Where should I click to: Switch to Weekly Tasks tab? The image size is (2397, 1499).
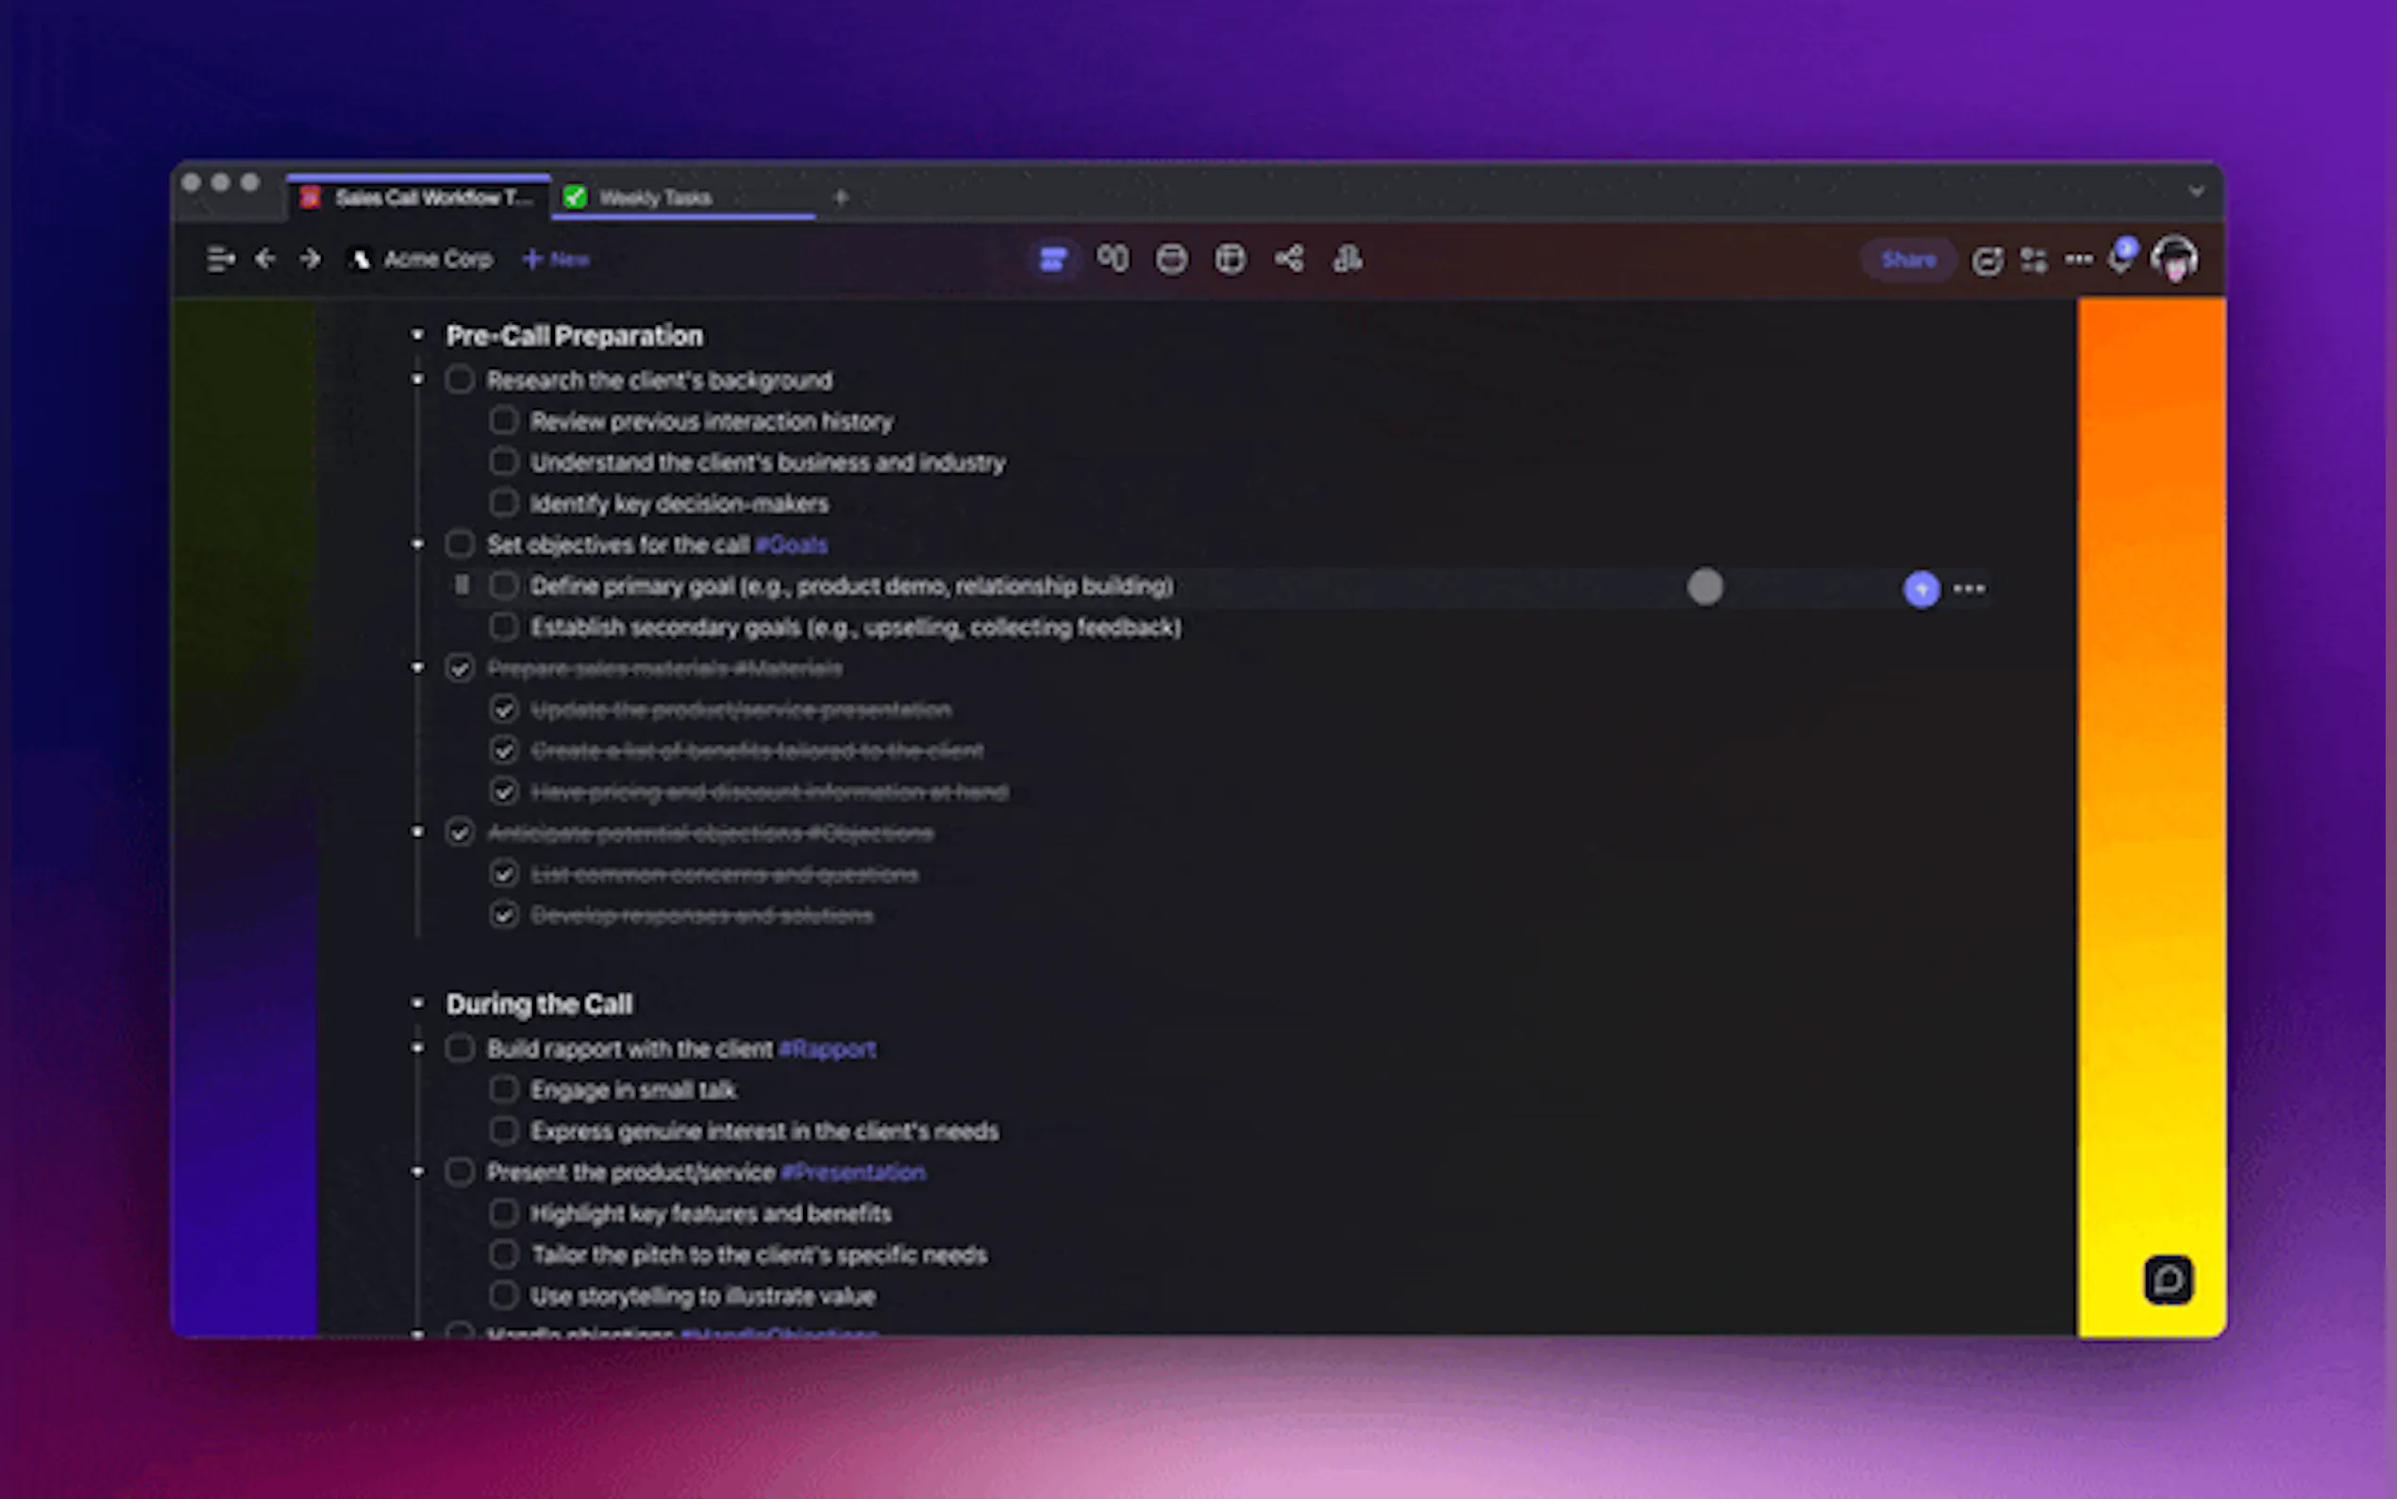tap(684, 197)
